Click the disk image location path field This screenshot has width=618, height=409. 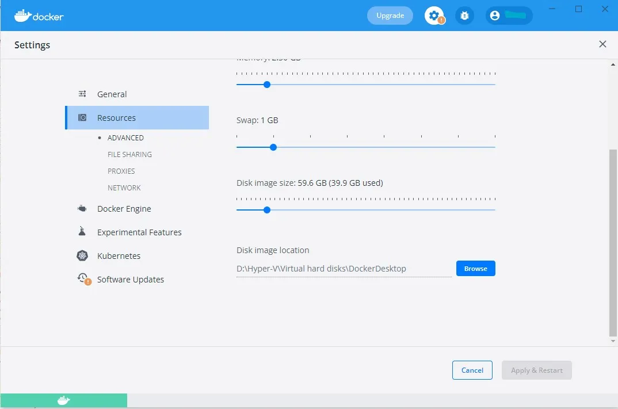(344, 269)
